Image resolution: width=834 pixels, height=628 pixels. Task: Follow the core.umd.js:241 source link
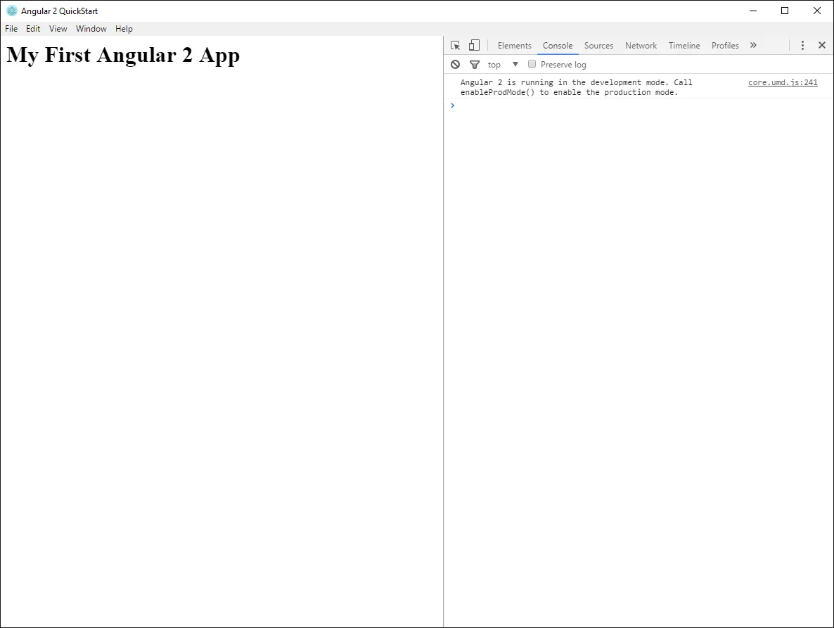click(x=783, y=82)
